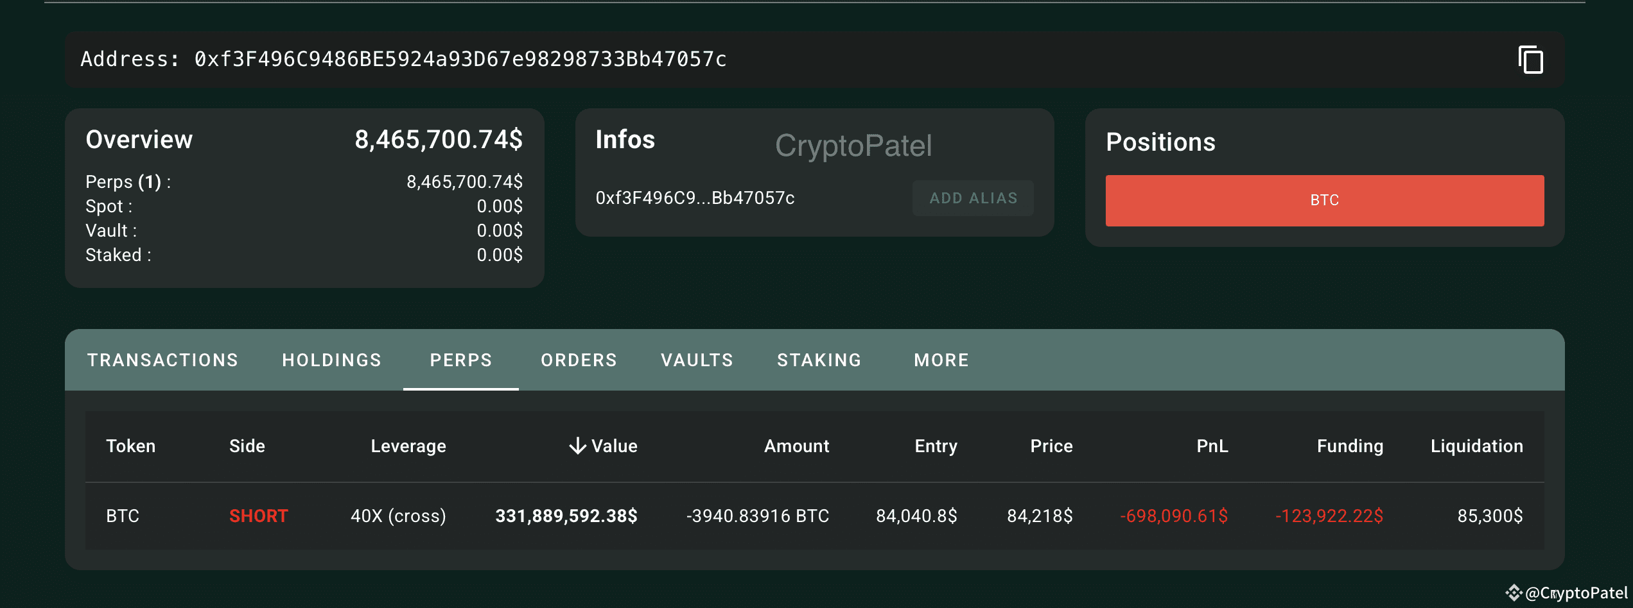
Task: Click the descending sort arrow on Value column
Action: pyautogui.click(x=577, y=445)
